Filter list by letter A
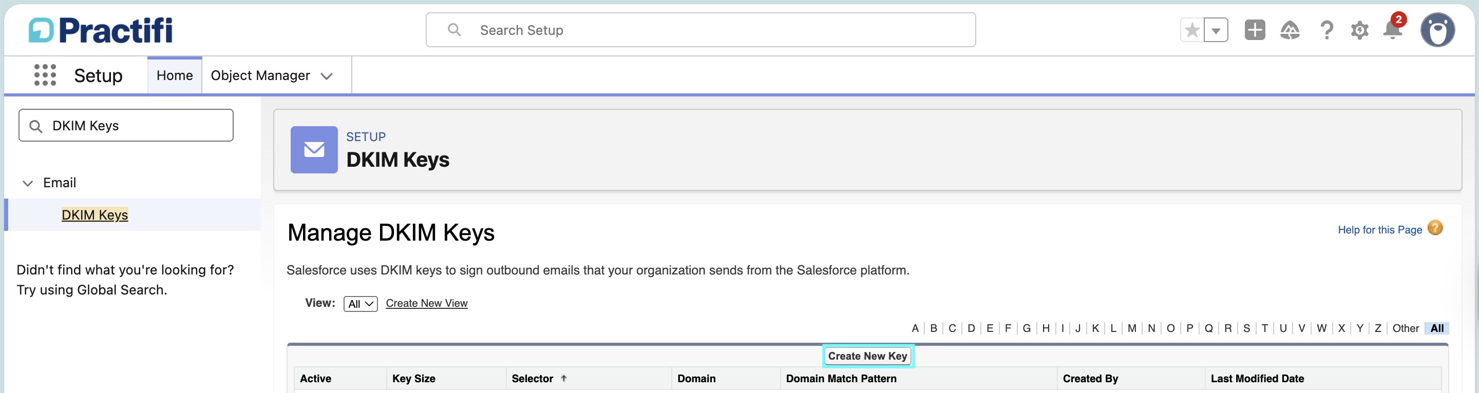 pos(915,328)
